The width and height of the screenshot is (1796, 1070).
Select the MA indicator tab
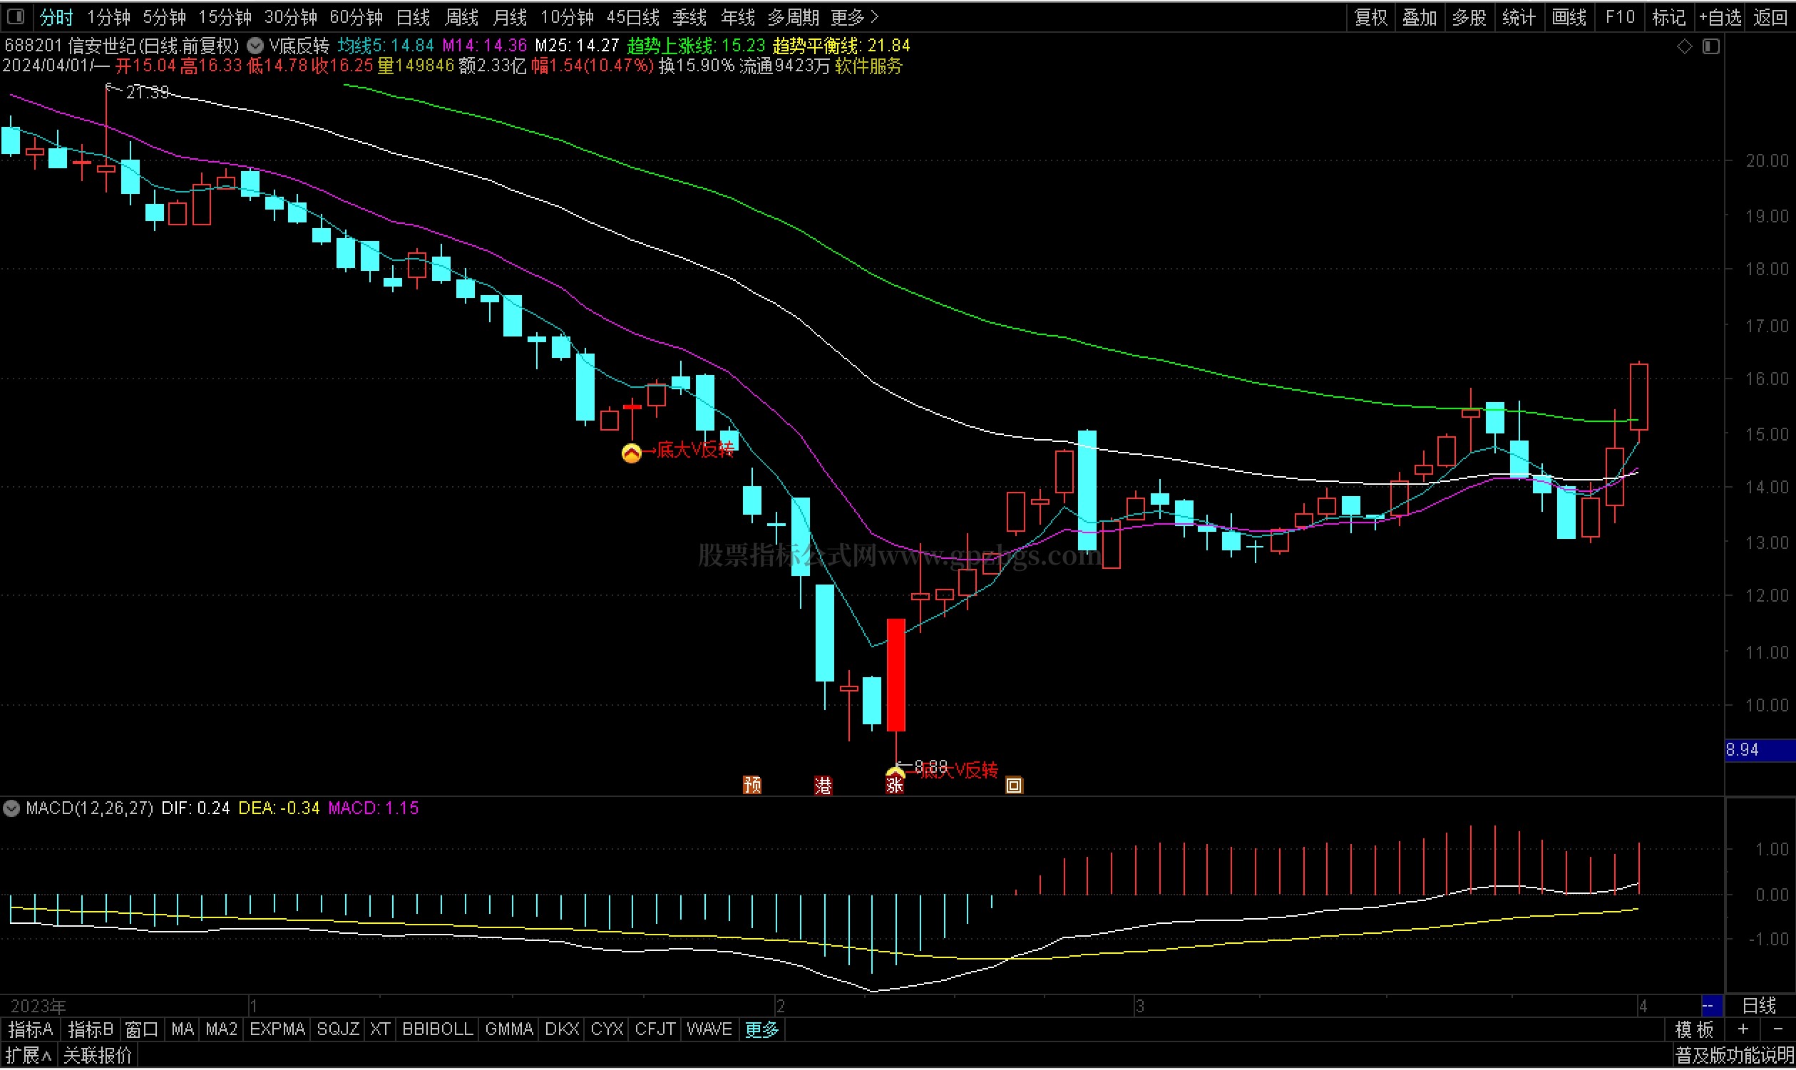(183, 1030)
